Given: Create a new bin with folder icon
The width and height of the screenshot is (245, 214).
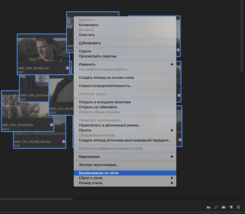Looking at the screenshot, I should point(223,207).
